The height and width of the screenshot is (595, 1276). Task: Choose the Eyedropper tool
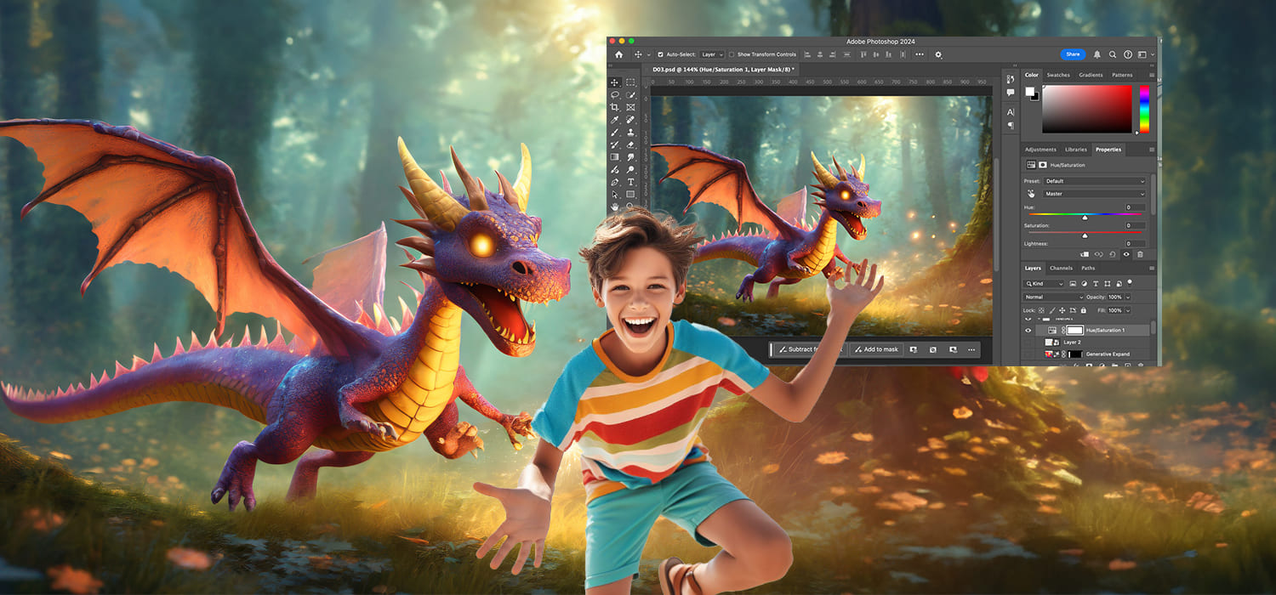point(614,120)
